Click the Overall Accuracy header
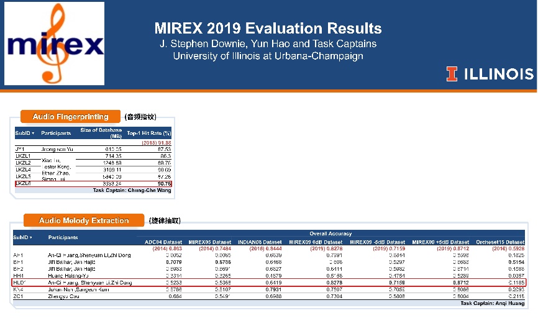This screenshot has height=336, width=538. click(x=331, y=234)
